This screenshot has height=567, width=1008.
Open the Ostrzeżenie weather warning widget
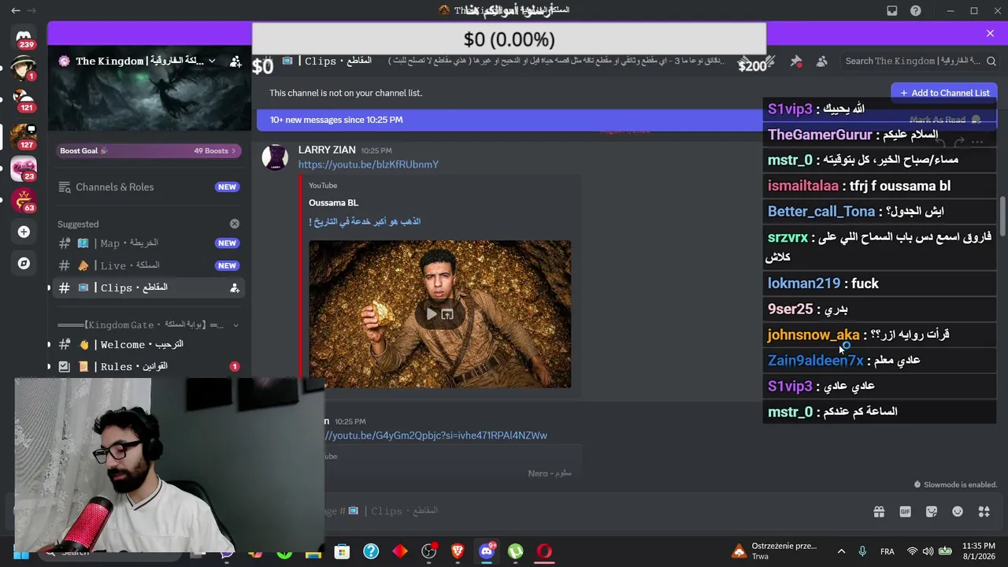[775, 551]
